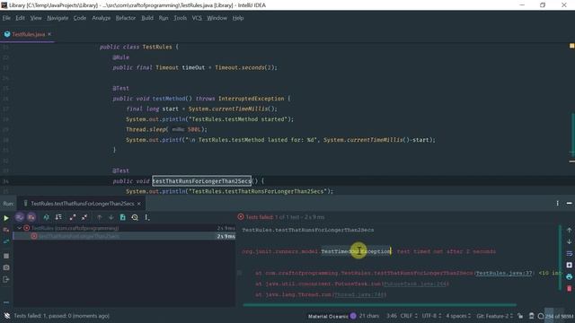Screen dimensions: 575x323
Task: Clear console trash icon
Action: [569, 289]
